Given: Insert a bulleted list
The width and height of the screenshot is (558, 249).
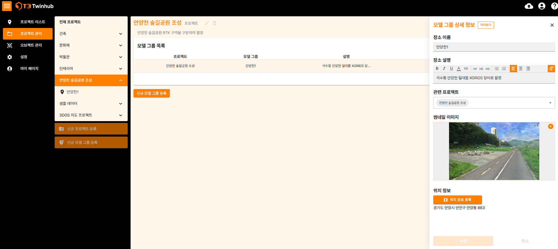Looking at the screenshot, I should [497, 68].
